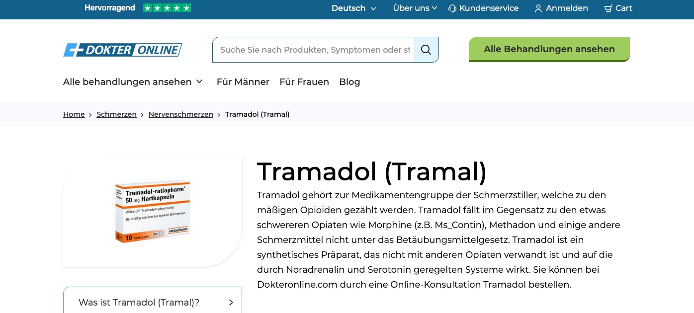
Task: Open the Deutsch language dropdown
Action: (353, 8)
